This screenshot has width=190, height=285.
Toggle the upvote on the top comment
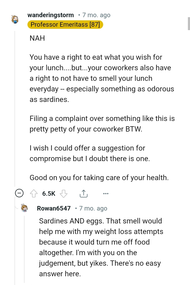[x=34, y=193]
